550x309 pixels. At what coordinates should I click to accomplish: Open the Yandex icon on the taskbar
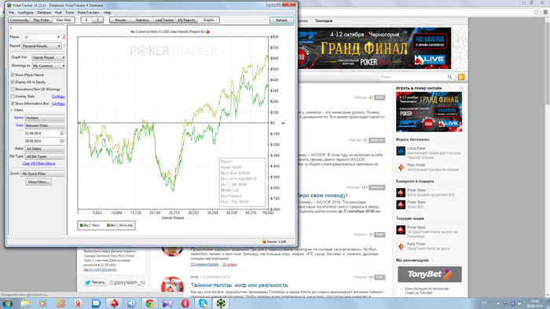tap(79, 304)
